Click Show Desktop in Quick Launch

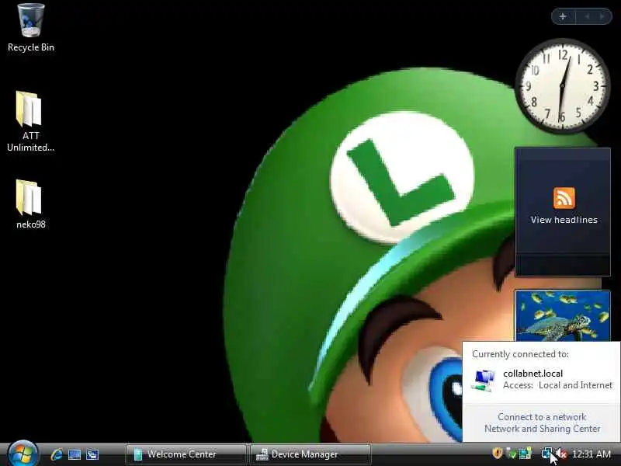(x=75, y=454)
